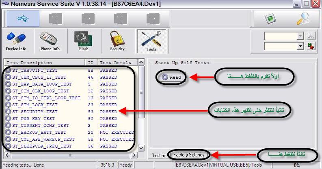Open the Device Info section
Screen dimensions: 322x169
point(16,41)
